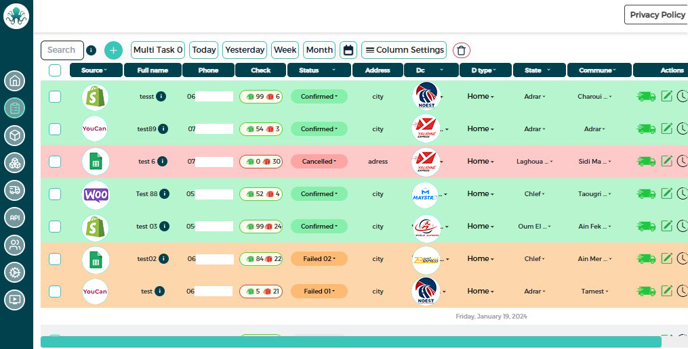The width and height of the screenshot is (688, 349).
Task: Open the Home icon in sidebar
Action: pyautogui.click(x=14, y=81)
